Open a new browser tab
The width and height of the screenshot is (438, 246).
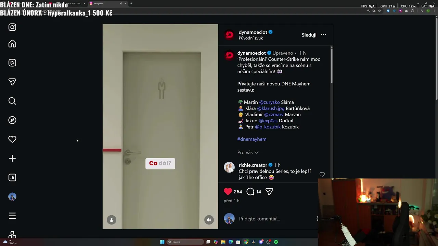pos(131,3)
